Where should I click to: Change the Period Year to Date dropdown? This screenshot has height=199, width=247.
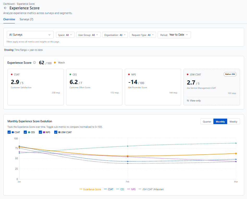click(174, 35)
